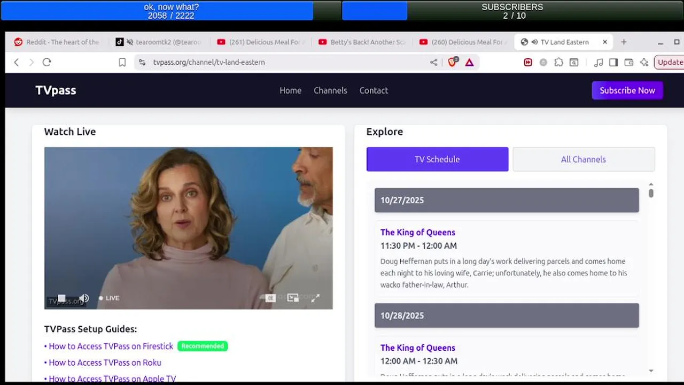684x385 pixels.
Task: Click '11:30 PM - 12:00 AM' time text
Action: point(418,246)
